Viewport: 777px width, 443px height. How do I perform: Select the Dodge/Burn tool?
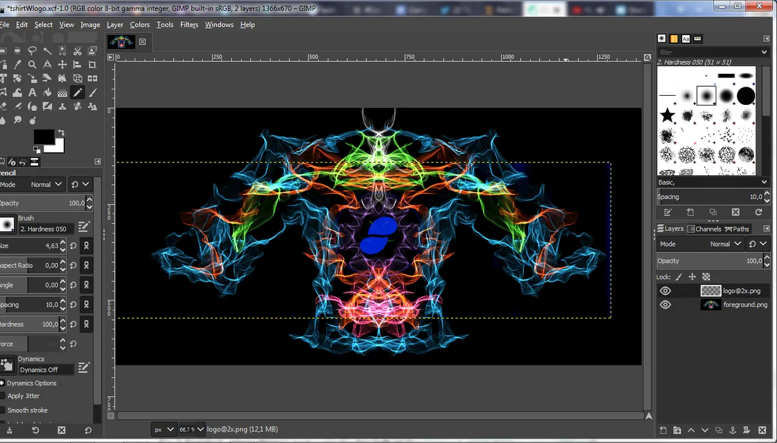click(x=32, y=121)
